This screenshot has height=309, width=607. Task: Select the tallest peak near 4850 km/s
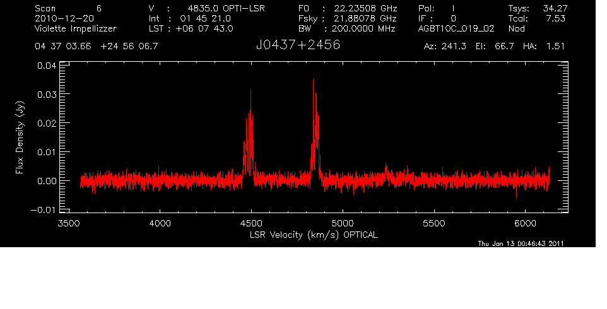313,82
